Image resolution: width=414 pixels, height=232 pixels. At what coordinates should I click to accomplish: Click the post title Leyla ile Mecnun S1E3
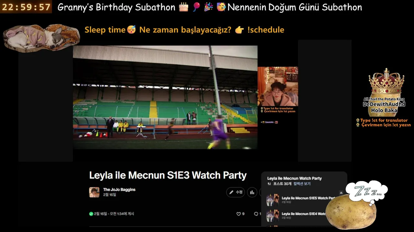tap(168, 175)
